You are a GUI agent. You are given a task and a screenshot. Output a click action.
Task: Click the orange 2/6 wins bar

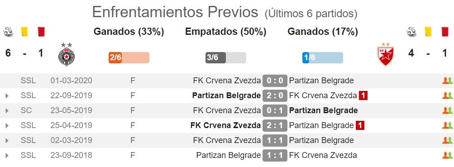tap(129, 57)
